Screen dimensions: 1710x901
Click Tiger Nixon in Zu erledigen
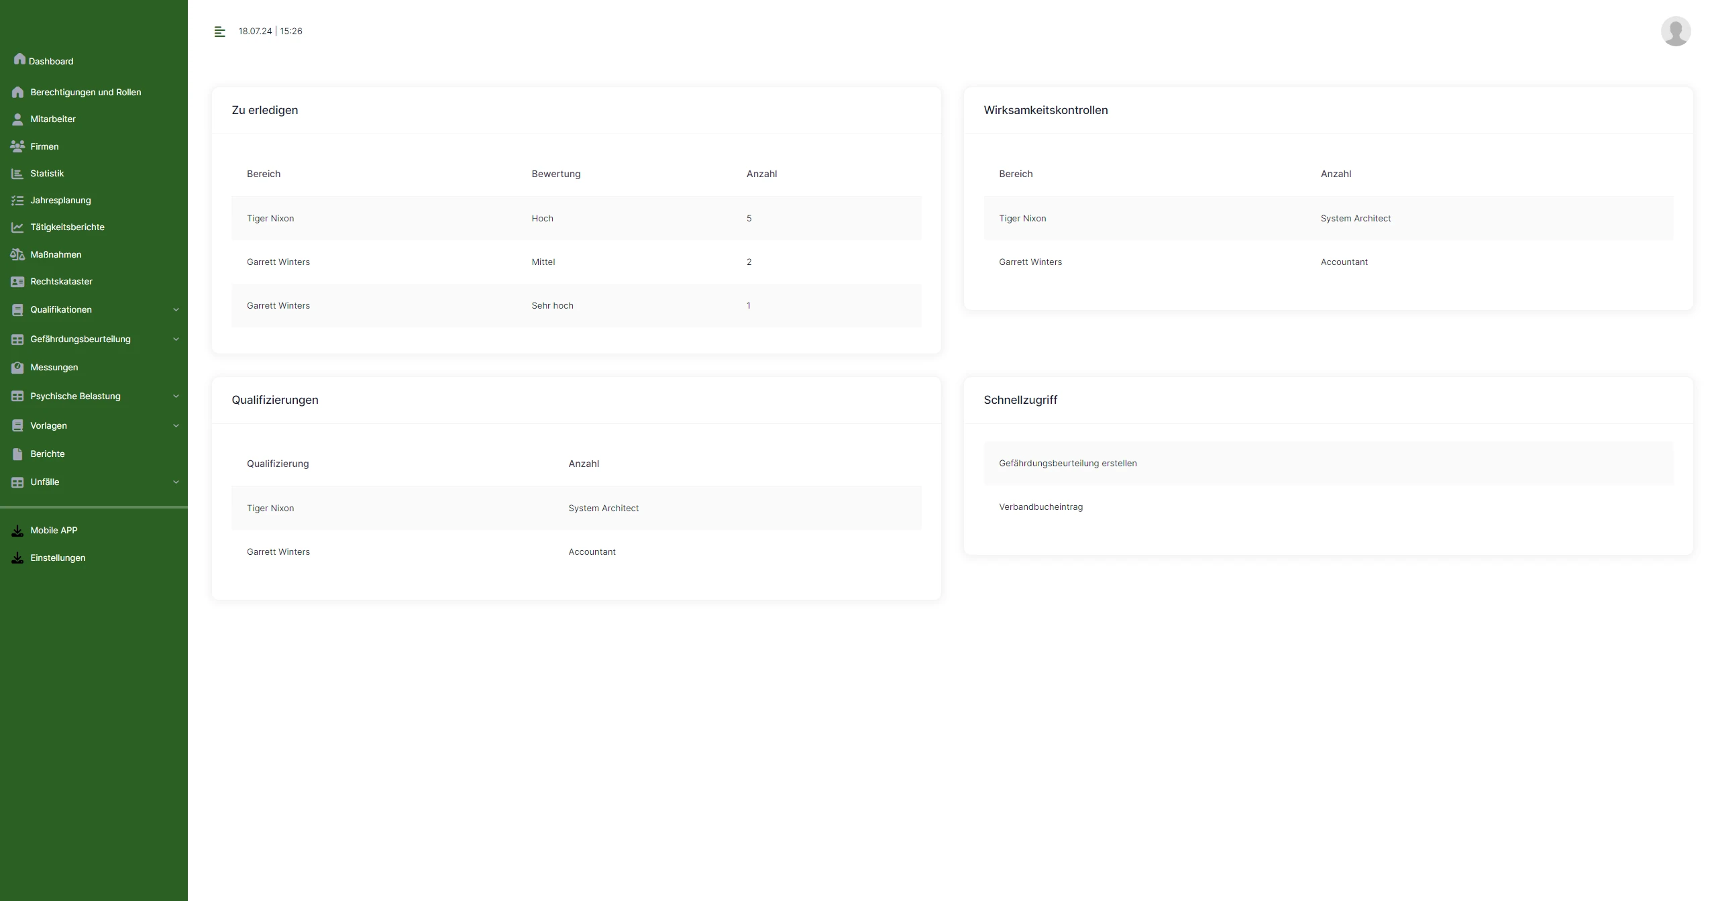270,219
